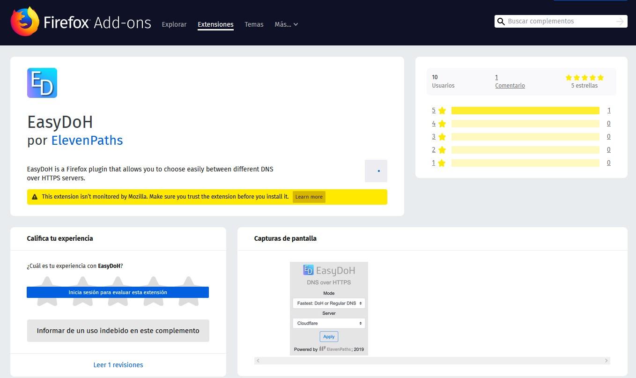This screenshot has width=636, height=378.
Task: Focus the Buscar complementos search field
Action: (x=560, y=22)
